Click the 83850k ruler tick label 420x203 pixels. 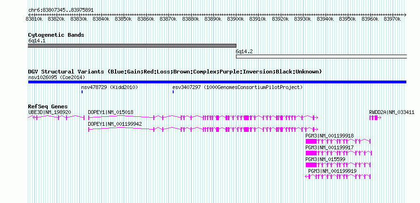point(123,19)
